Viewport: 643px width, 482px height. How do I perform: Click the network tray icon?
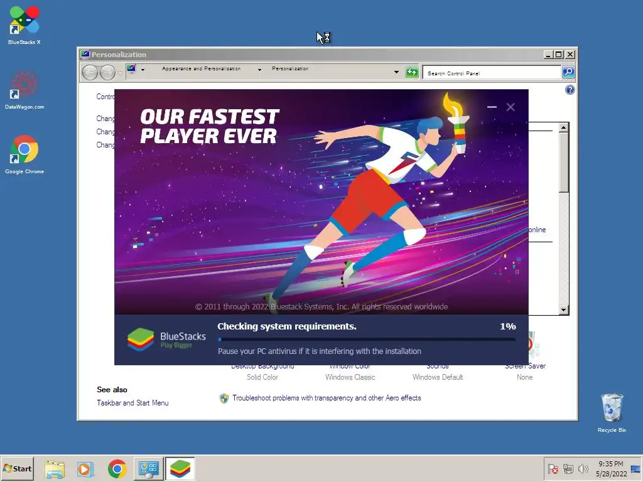pos(568,469)
